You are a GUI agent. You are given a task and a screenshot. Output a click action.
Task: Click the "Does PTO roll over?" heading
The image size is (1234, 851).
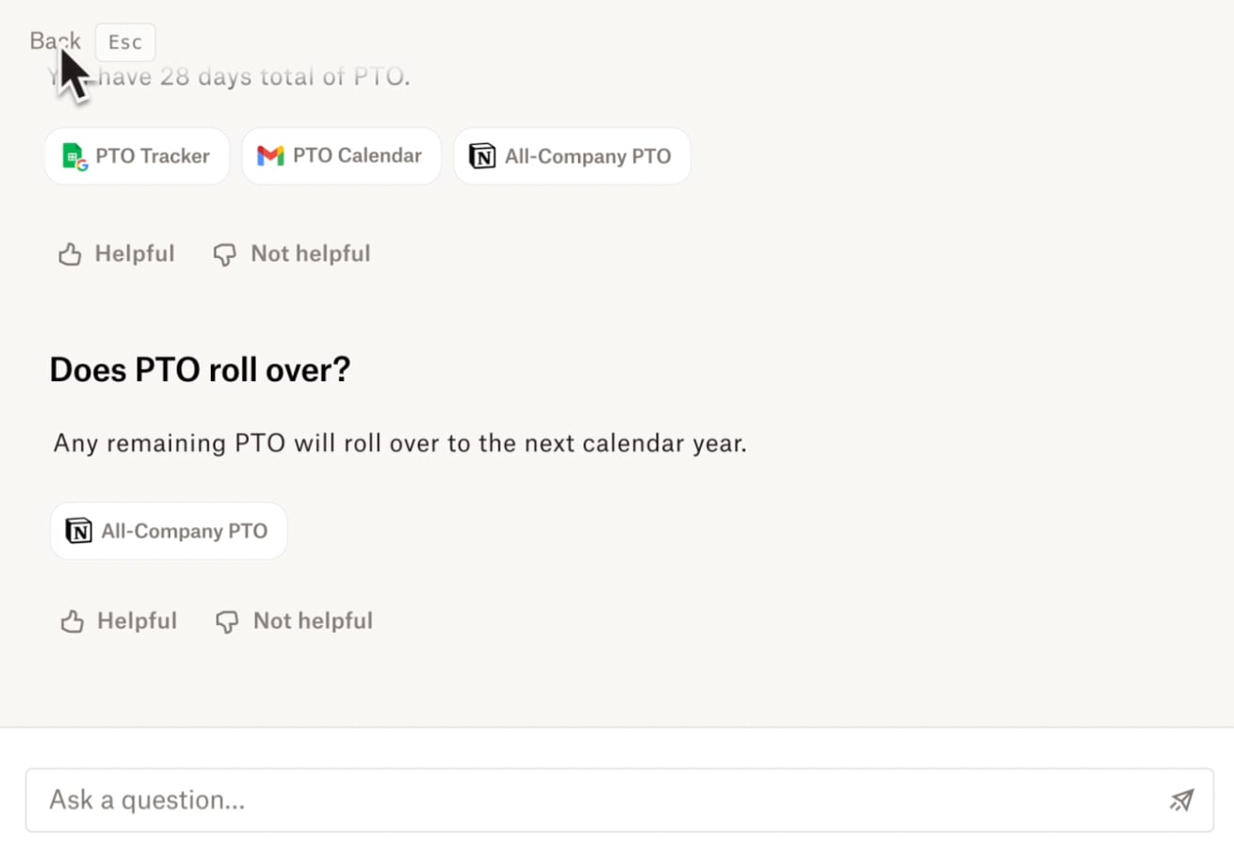pyautogui.click(x=200, y=370)
